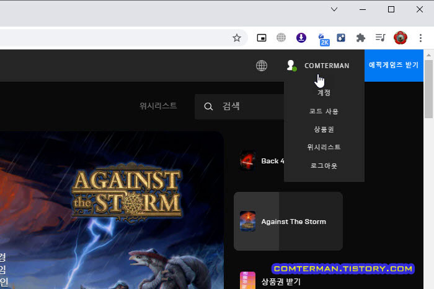Viewport: 434px width, 289px height.
Task: Click the 검색 search field
Action: point(239,106)
